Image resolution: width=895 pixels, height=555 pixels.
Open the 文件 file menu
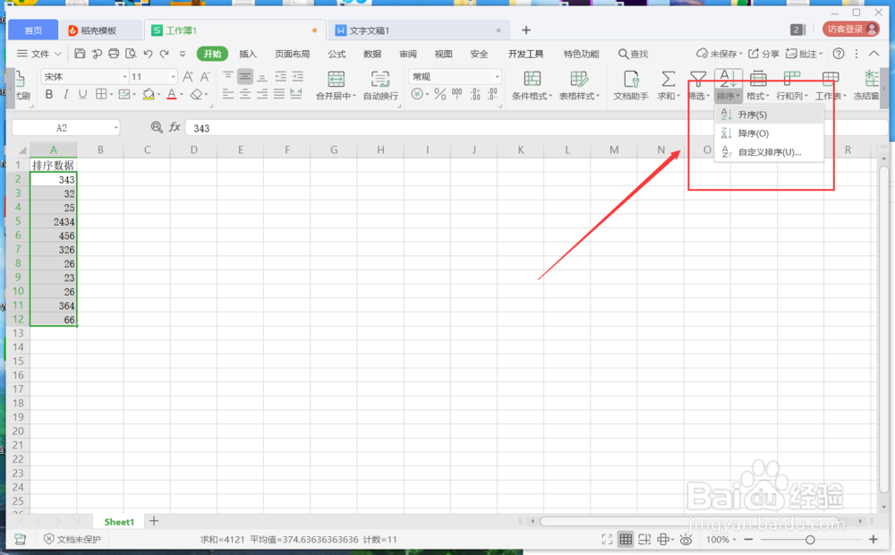tap(38, 54)
